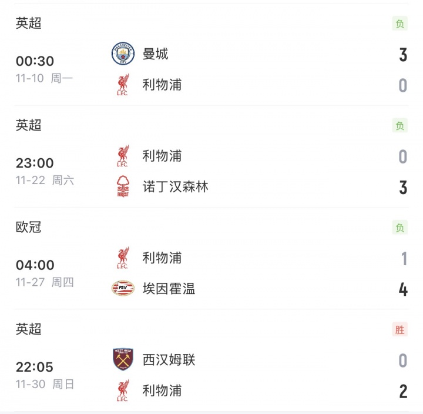This screenshot has height=414, width=423.
Task: Click 负 badge on the 欧冠 match
Action: 400,228
